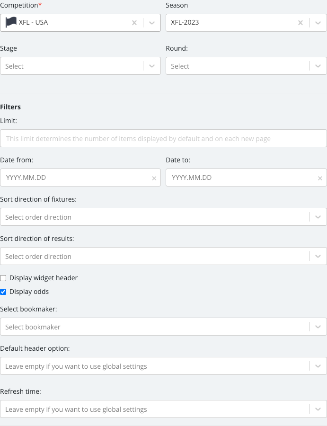Screen dimensions: 327x426
Task: Click the Display odds label text
Action: coord(29,292)
